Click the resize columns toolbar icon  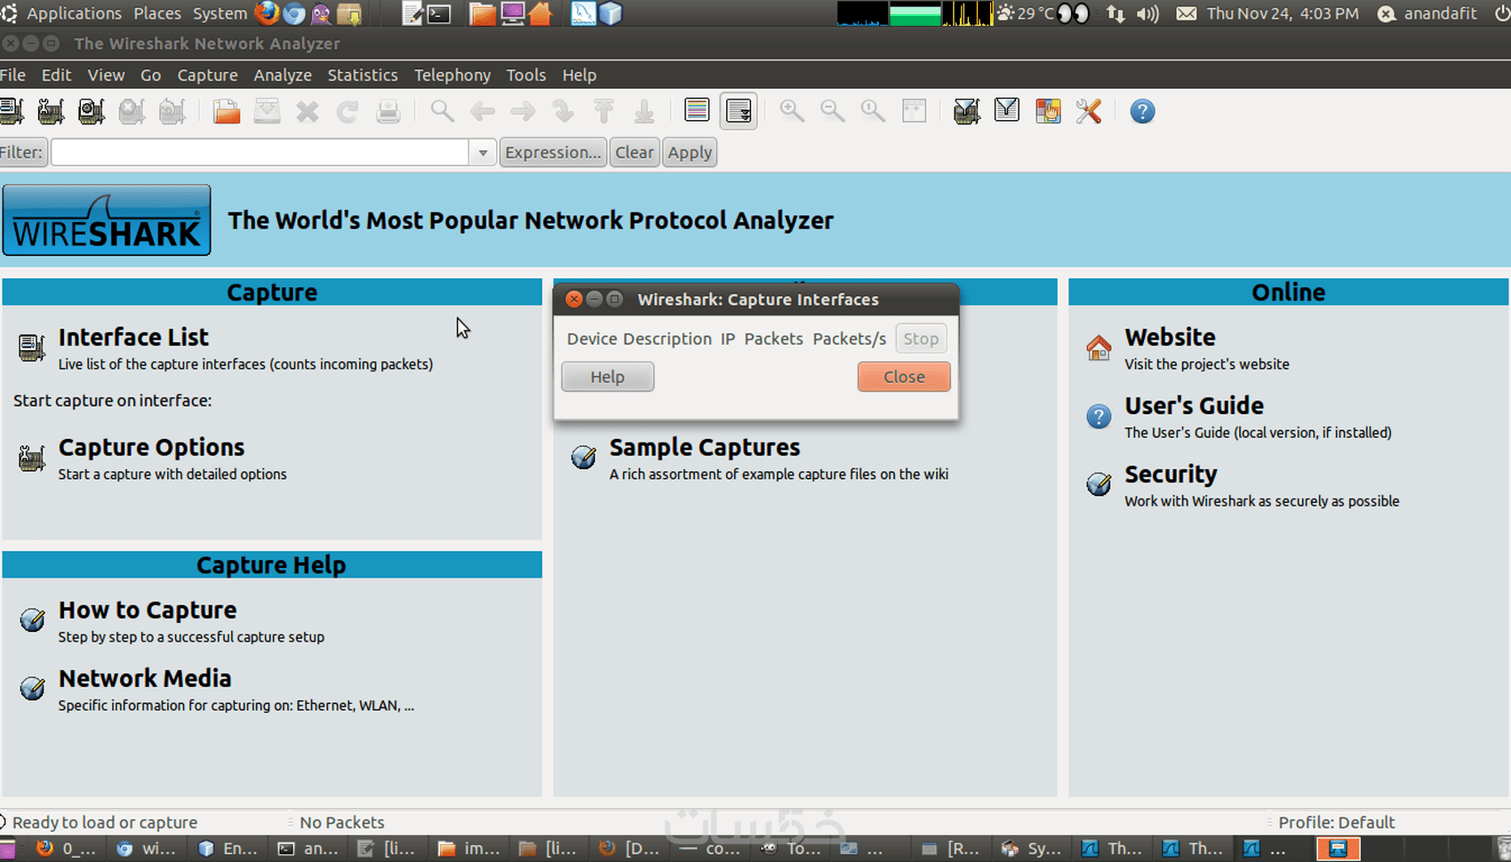pyautogui.click(x=914, y=111)
